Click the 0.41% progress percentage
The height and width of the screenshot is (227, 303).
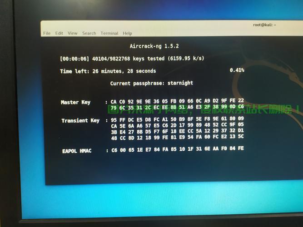point(237,70)
